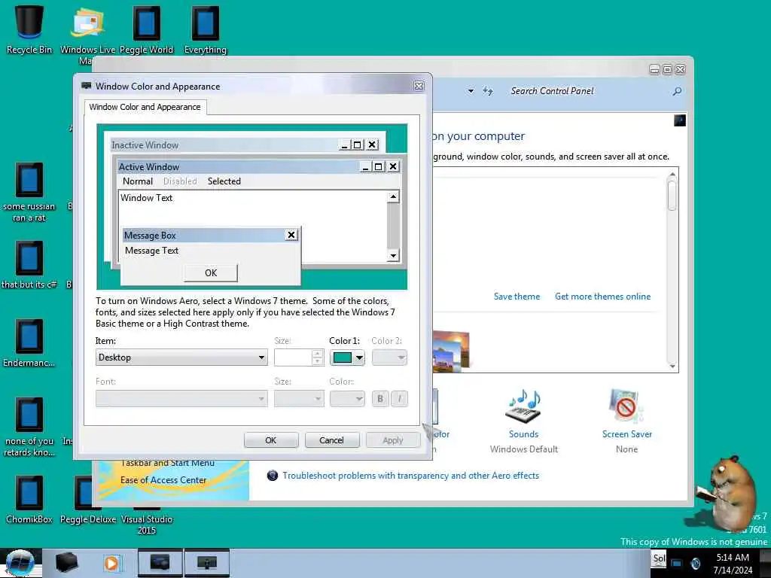Image resolution: width=771 pixels, height=578 pixels.
Task: Click the Save theme link
Action: [517, 297]
